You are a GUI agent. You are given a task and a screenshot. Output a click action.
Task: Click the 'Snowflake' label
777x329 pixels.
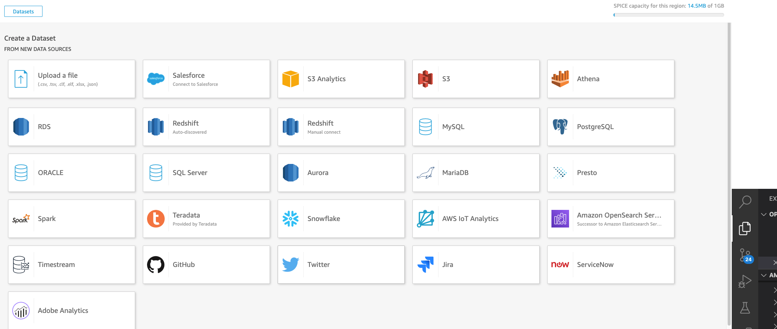click(x=324, y=219)
